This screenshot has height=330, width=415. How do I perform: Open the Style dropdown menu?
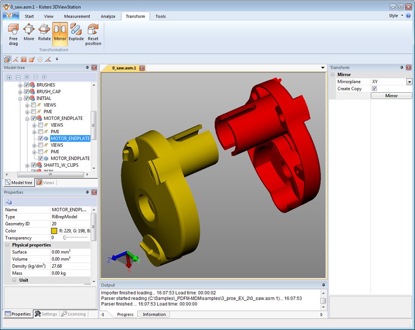396,15
